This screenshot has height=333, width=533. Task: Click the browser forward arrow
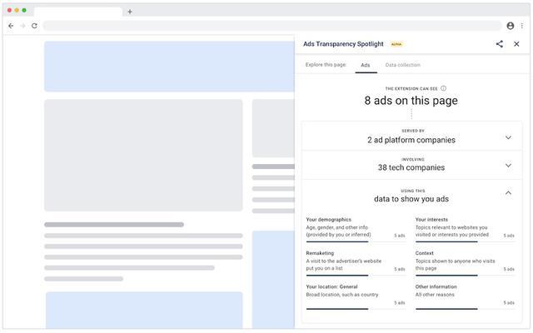click(x=22, y=26)
